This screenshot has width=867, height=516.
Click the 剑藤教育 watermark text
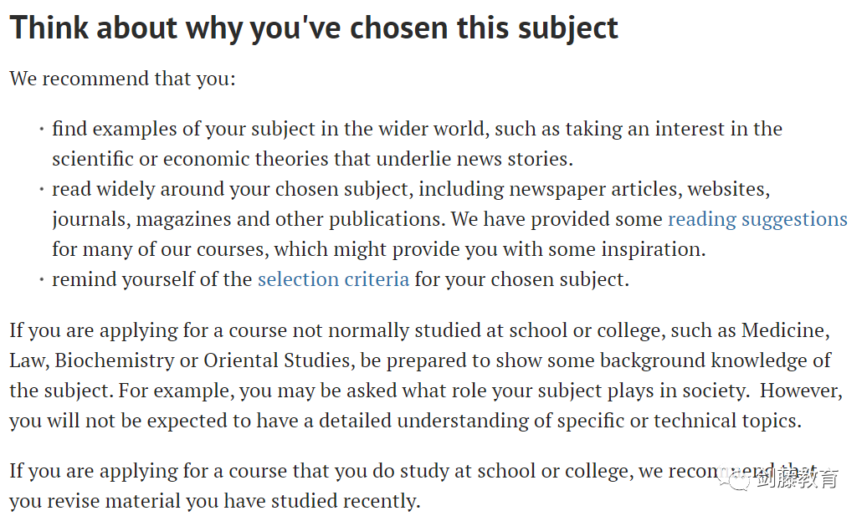tap(797, 478)
